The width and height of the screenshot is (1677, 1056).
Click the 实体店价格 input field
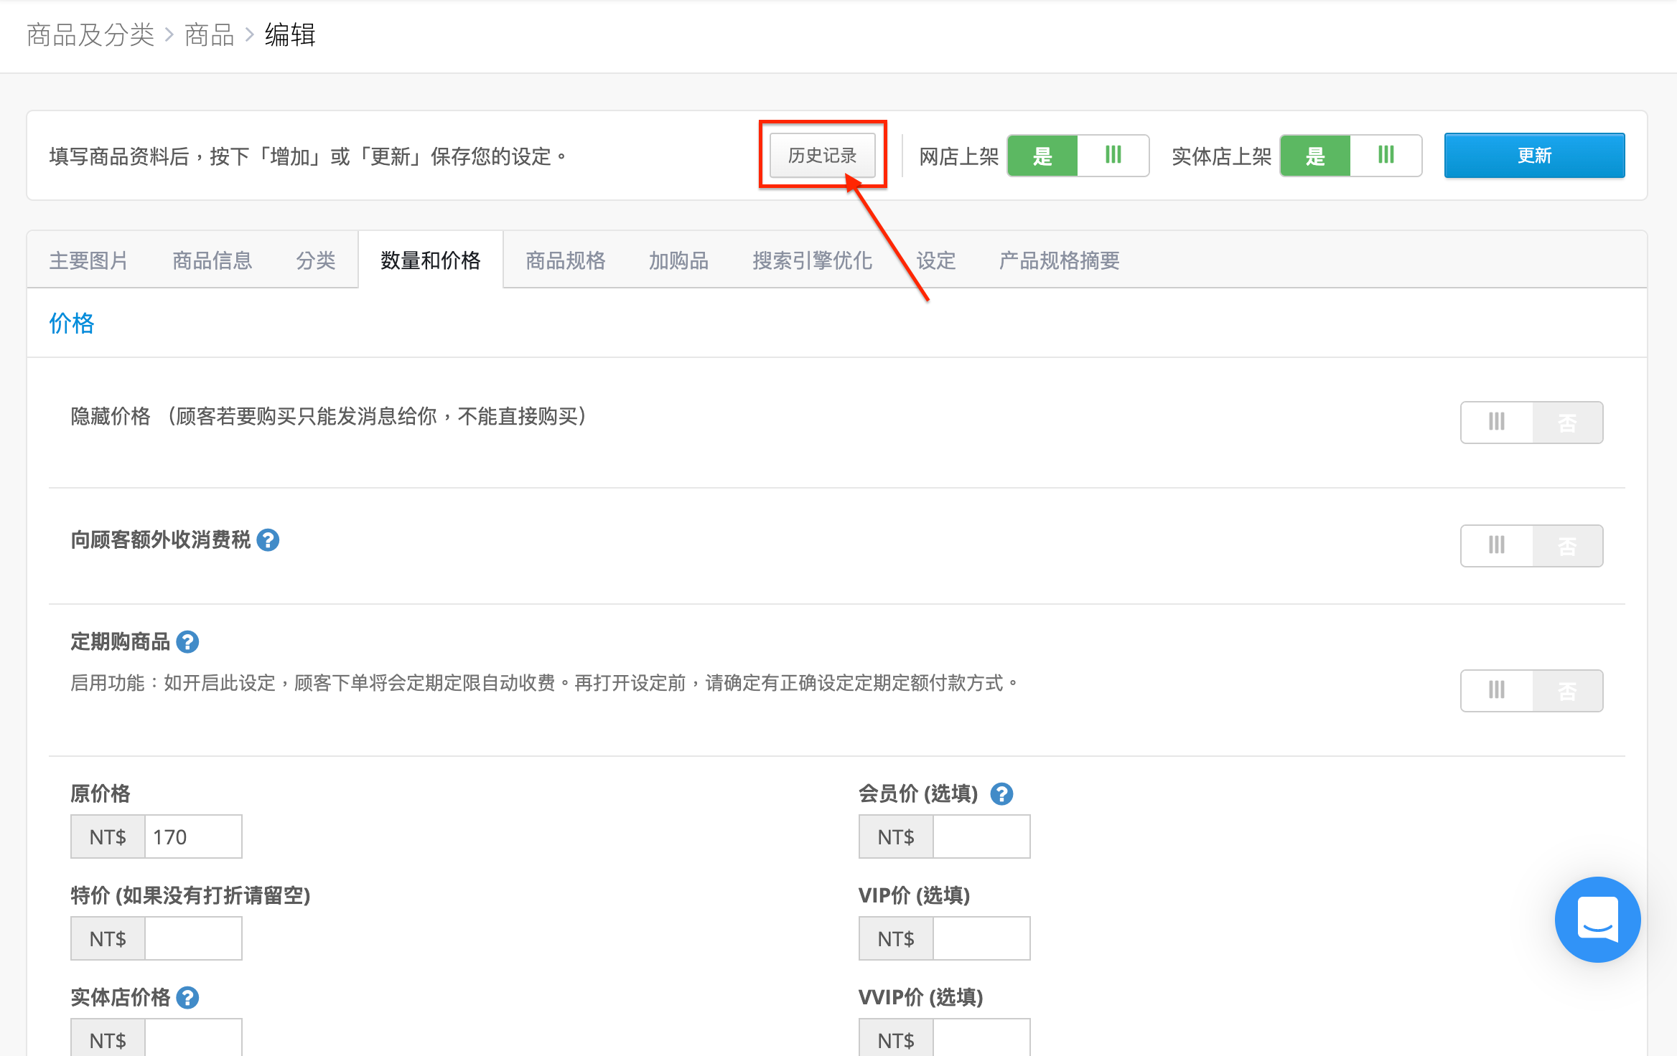pyautogui.click(x=193, y=1037)
